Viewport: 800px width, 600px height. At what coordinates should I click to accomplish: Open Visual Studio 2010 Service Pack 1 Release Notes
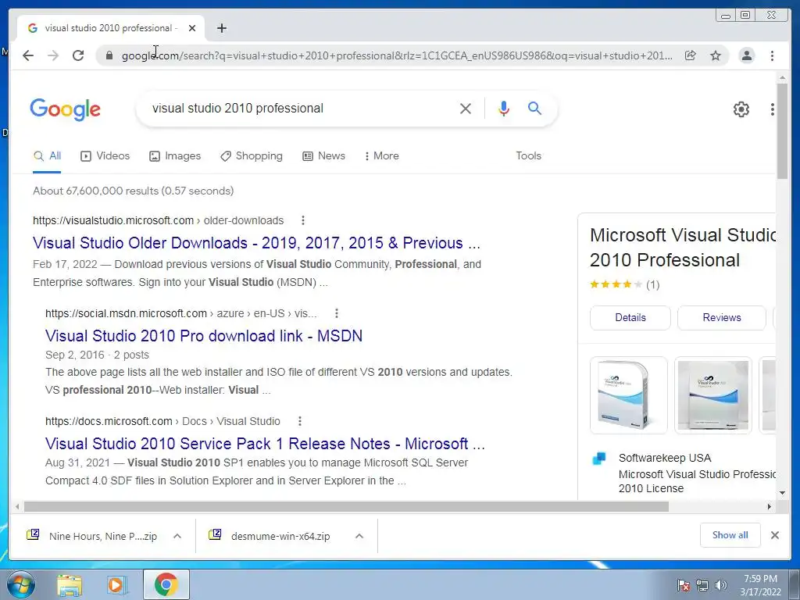[x=265, y=444]
